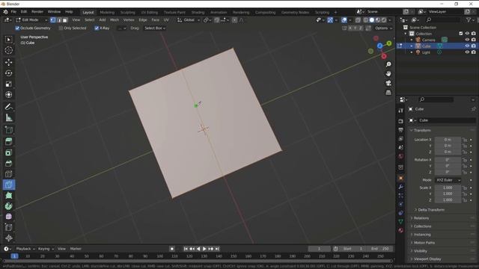Open the Global transform orientation dropdown

189,20
